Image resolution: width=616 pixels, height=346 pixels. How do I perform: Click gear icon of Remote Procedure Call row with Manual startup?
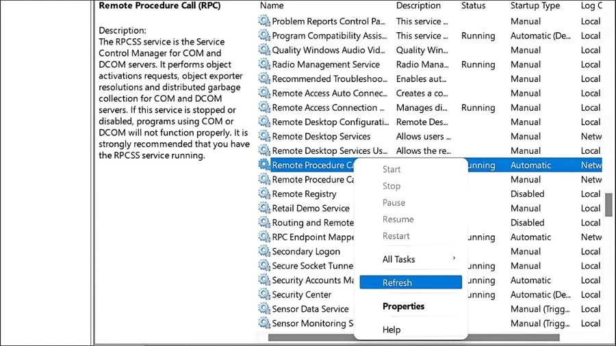pyautogui.click(x=264, y=179)
